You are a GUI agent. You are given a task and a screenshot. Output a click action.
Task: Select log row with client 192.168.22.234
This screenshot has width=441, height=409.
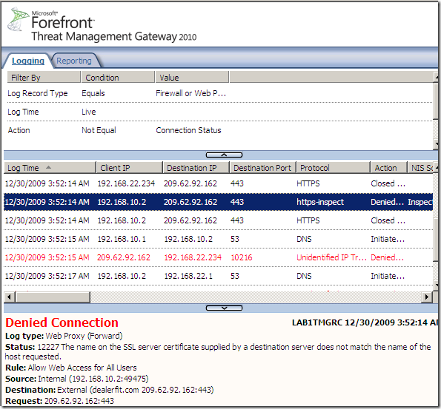[x=218, y=183]
